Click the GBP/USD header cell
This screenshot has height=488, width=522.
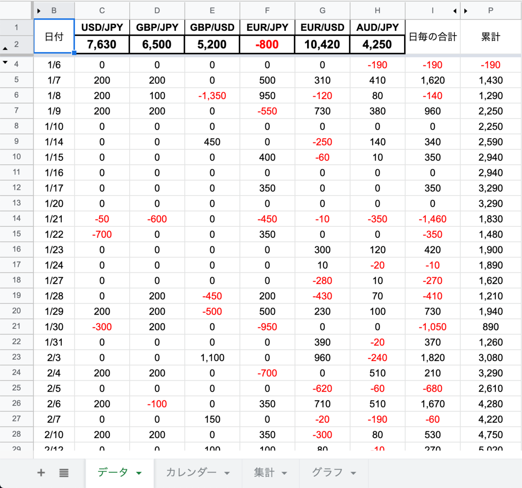tap(212, 27)
